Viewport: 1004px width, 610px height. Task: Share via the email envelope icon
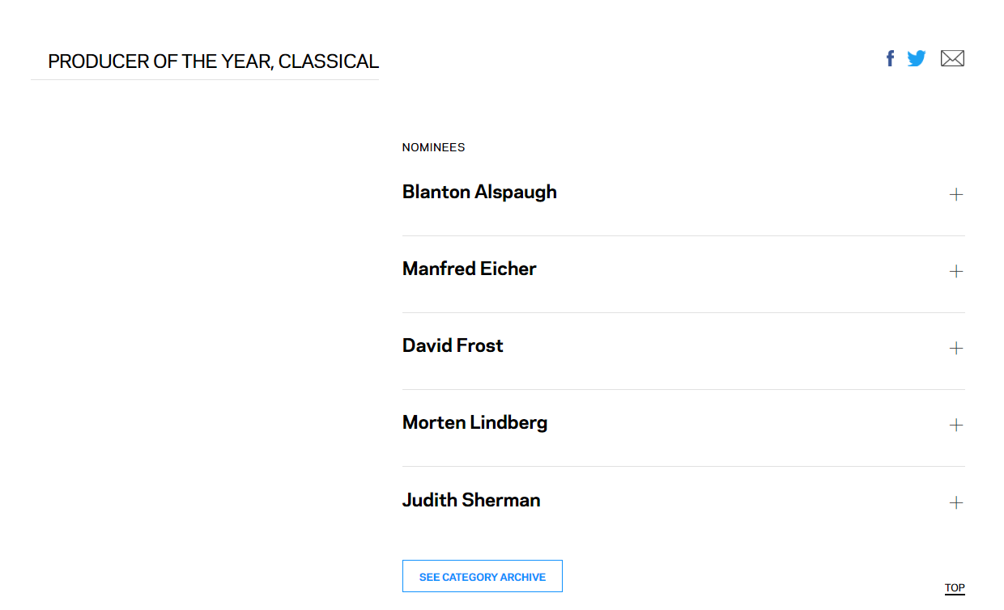[x=952, y=58]
